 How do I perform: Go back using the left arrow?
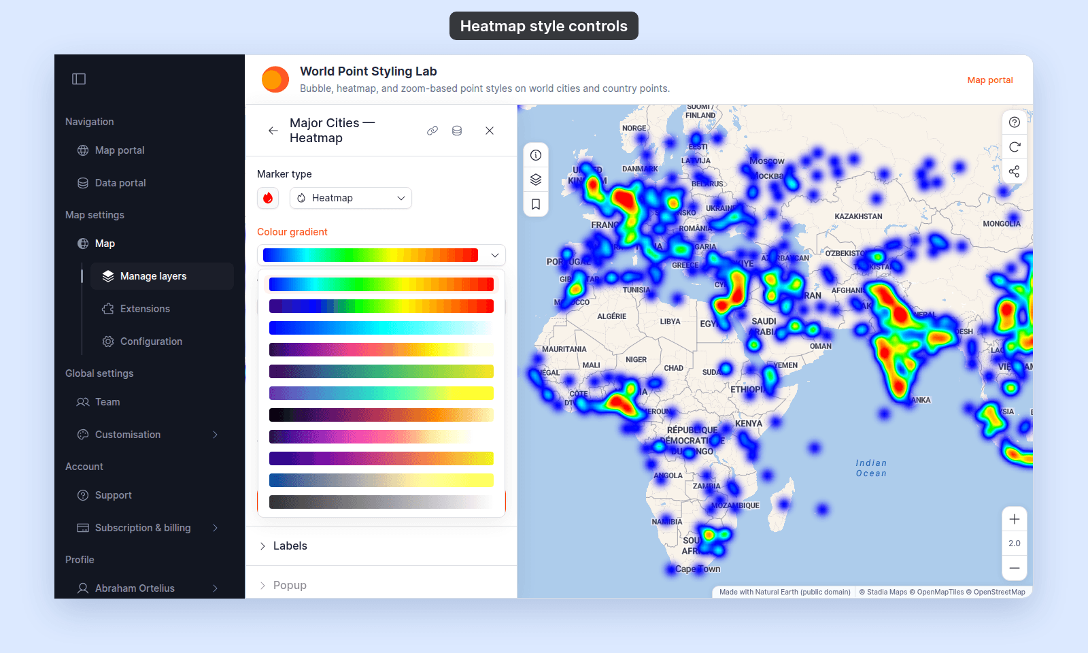(273, 131)
